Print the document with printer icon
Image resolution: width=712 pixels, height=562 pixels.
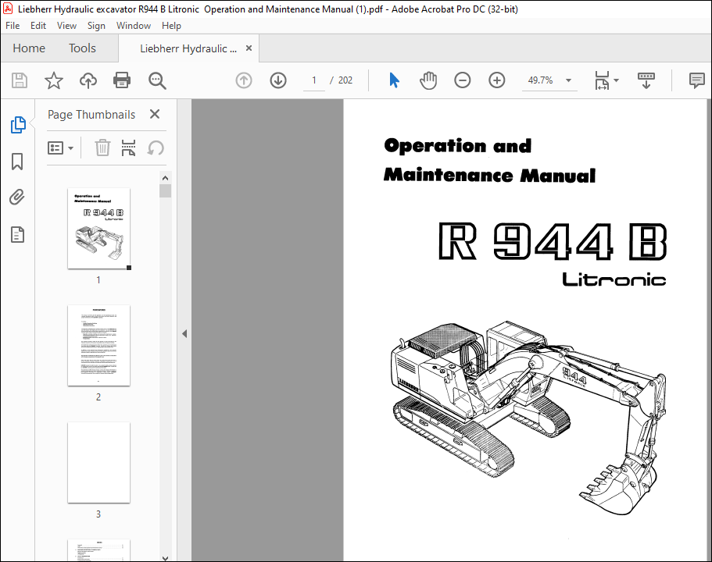pos(122,80)
